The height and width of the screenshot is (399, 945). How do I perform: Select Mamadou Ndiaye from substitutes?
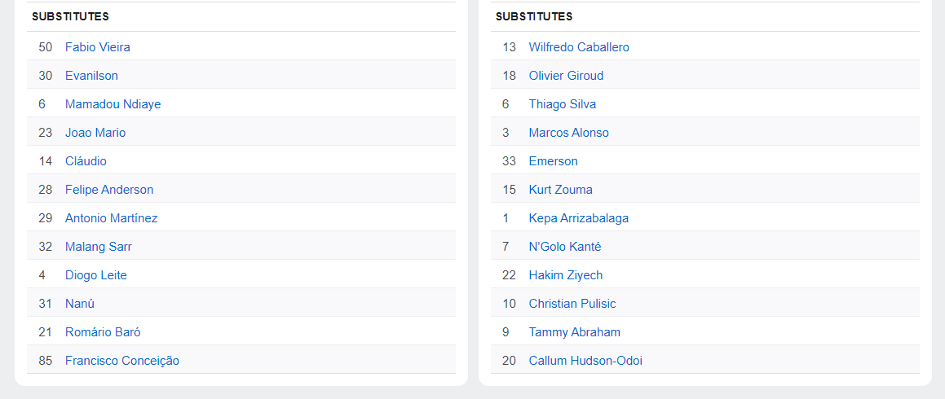click(x=113, y=104)
